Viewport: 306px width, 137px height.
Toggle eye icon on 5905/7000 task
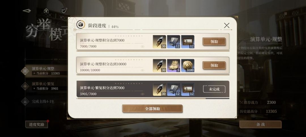pos(143,94)
